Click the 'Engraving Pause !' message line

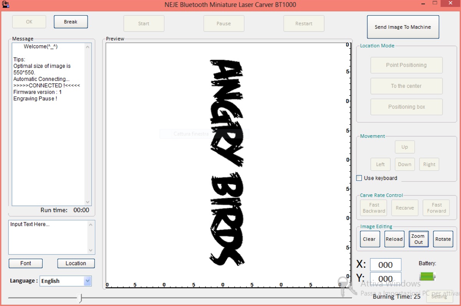[x=35, y=99]
